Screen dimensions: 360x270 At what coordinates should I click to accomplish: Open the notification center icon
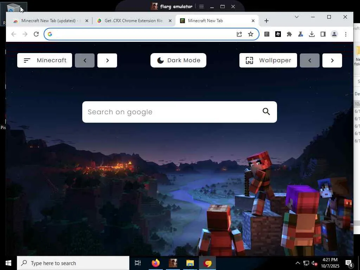[x=349, y=263]
